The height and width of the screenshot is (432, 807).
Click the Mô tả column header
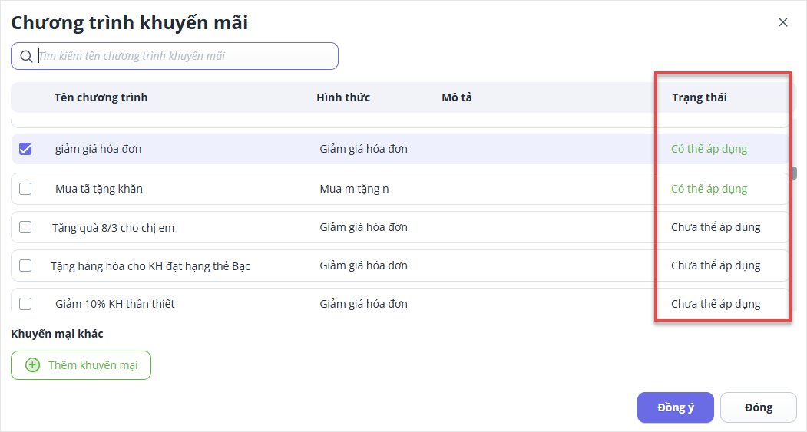[x=457, y=97]
